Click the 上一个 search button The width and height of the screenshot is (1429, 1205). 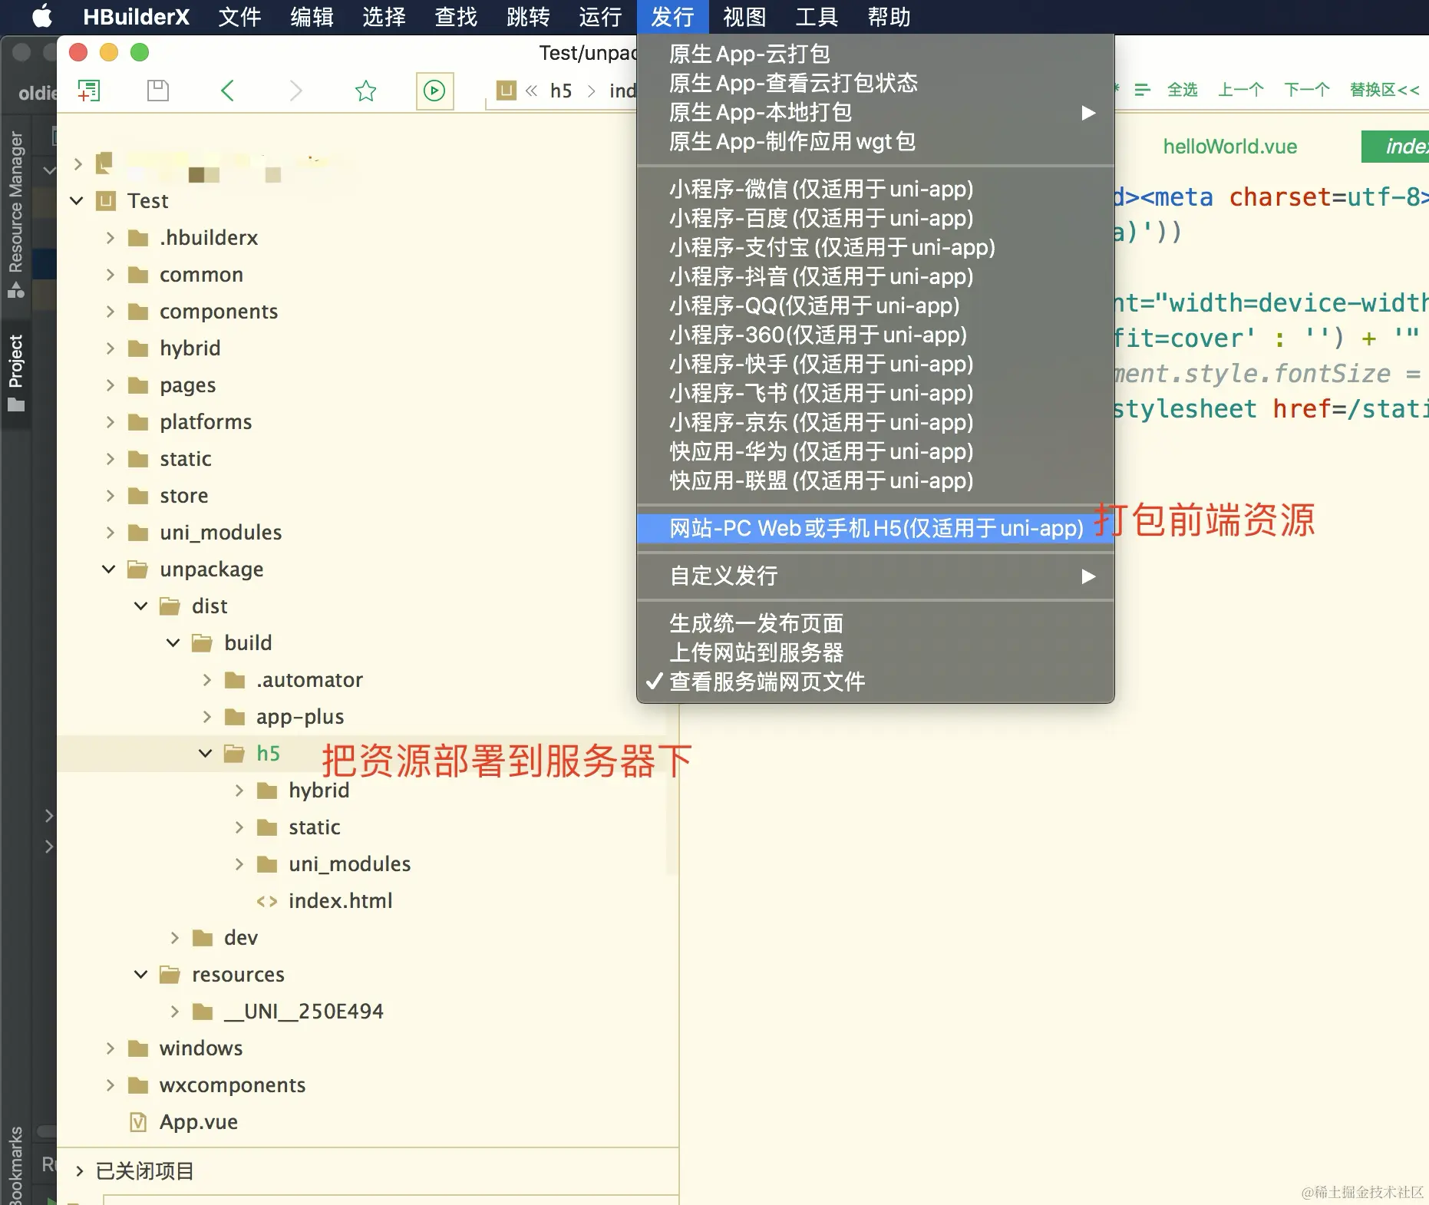(x=1240, y=91)
